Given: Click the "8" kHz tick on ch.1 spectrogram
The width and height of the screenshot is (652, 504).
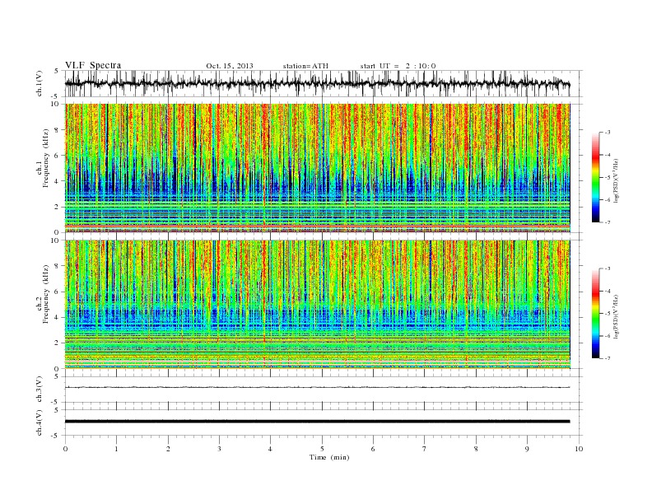Looking at the screenshot, I should coord(57,130).
